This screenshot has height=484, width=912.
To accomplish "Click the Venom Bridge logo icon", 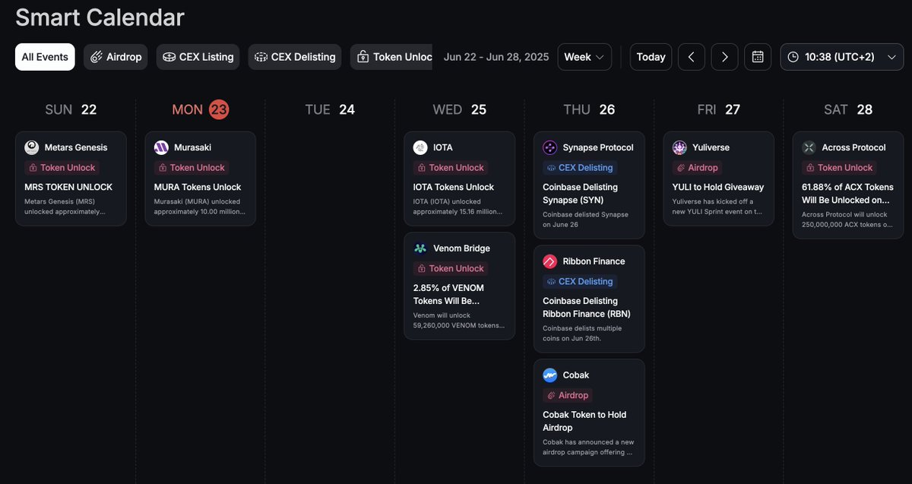I will [420, 248].
